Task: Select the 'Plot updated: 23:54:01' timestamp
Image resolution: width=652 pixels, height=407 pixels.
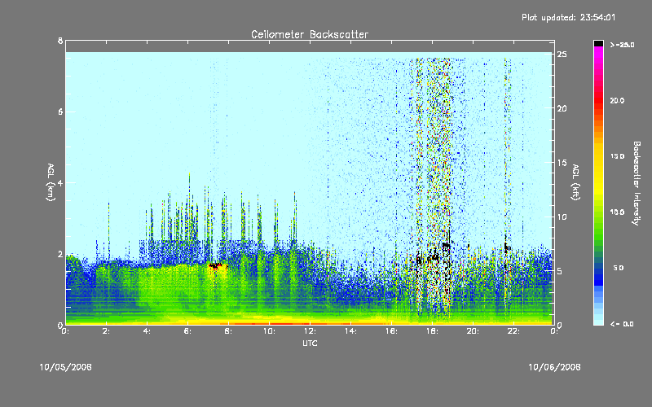Action: 568,17
